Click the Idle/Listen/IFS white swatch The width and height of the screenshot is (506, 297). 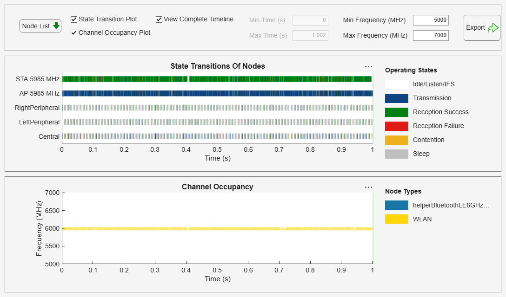[x=397, y=84]
